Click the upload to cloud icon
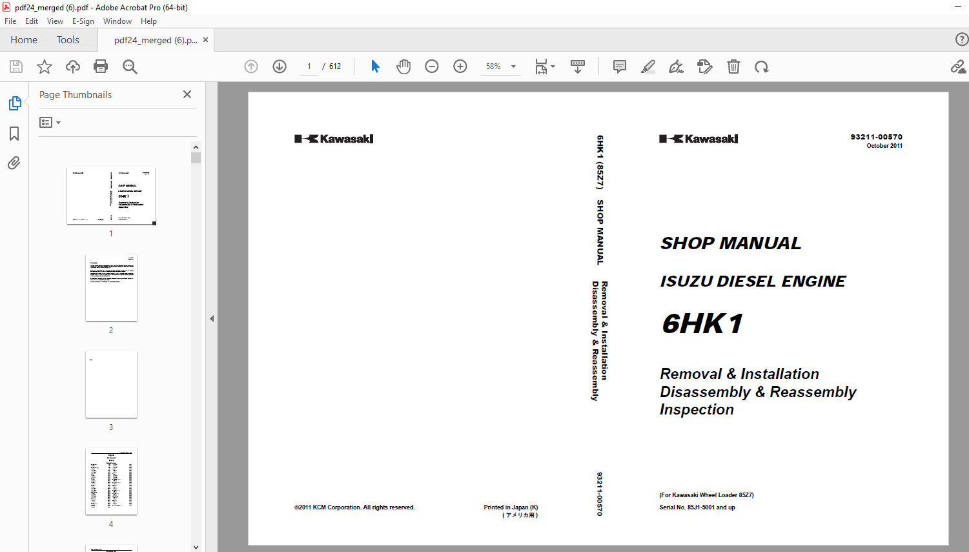This screenshot has height=552, width=969. [73, 66]
